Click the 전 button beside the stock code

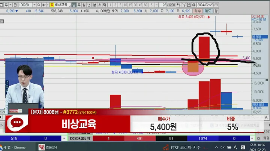[x=15, y=5]
